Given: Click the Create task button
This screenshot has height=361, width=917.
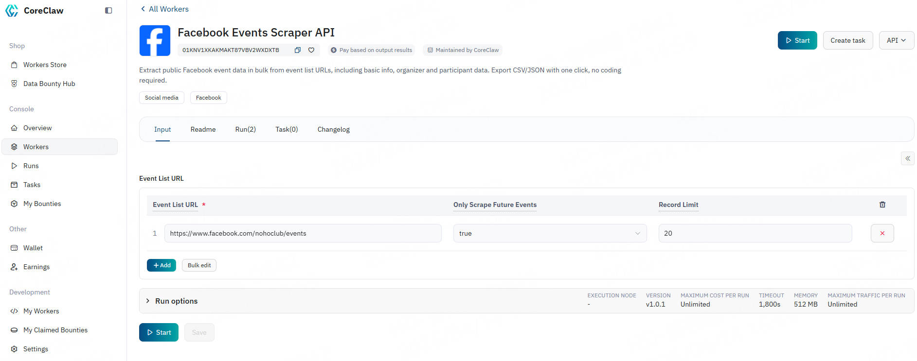Looking at the screenshot, I should [847, 40].
